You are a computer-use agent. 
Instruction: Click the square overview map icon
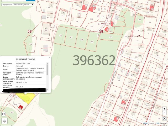[3, 114]
